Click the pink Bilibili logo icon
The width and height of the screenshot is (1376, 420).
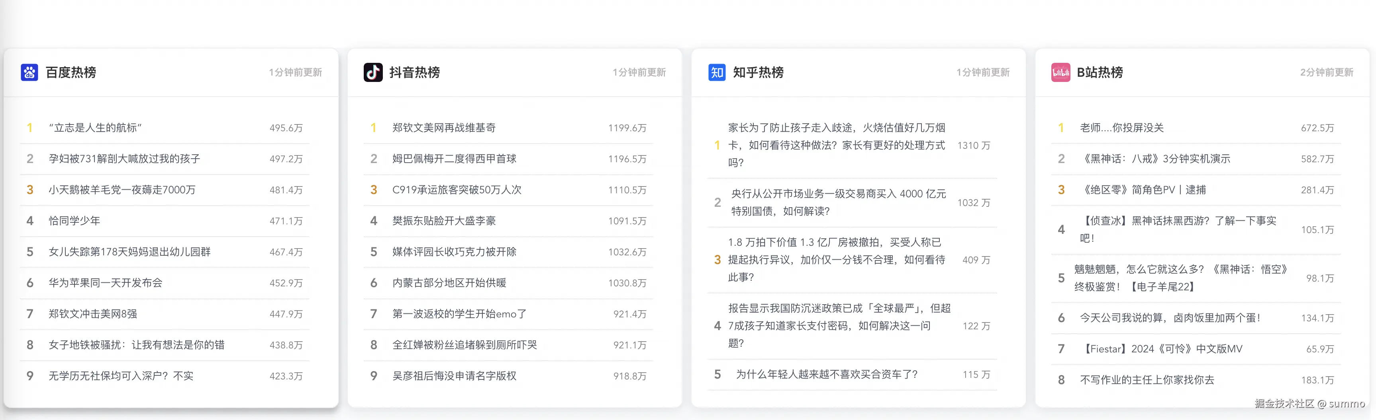point(1060,72)
